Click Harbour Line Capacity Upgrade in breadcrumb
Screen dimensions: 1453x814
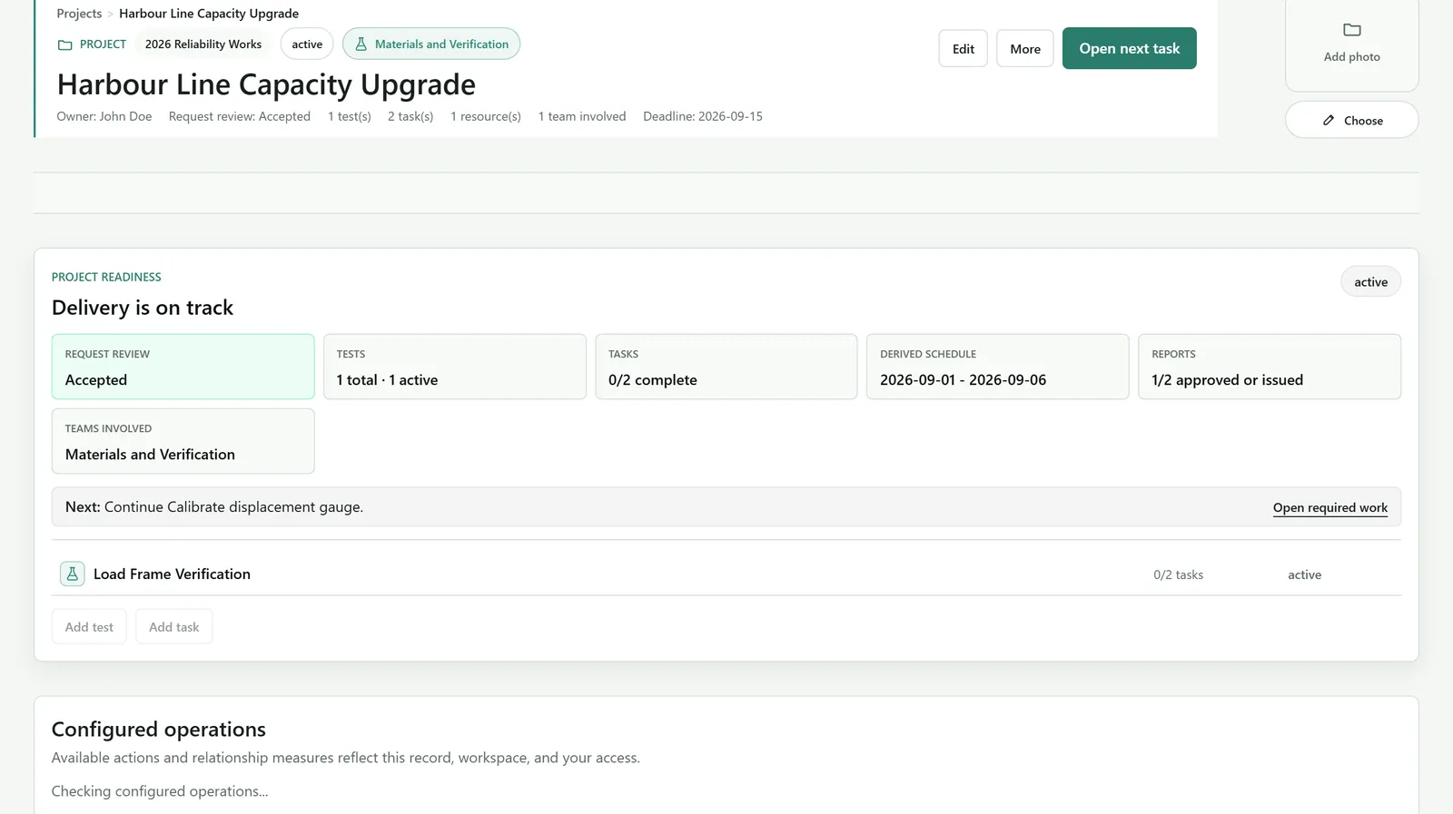coord(209,14)
